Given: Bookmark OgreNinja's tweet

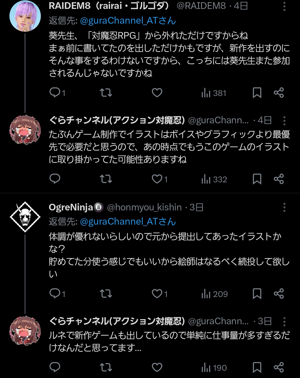Looking at the screenshot, I should coord(257,294).
